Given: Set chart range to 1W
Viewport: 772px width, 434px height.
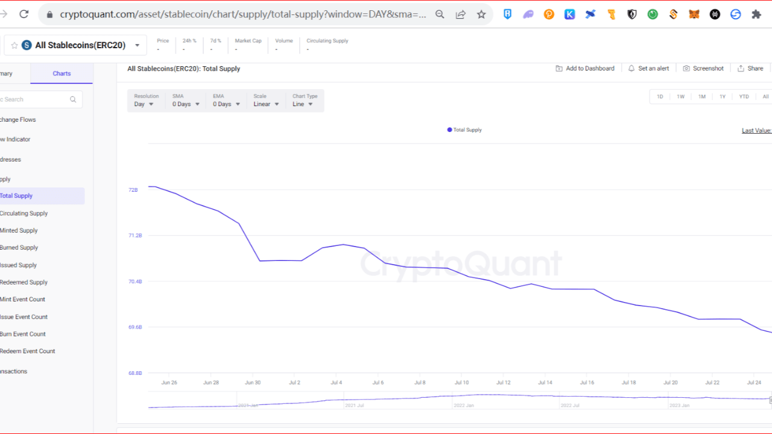Looking at the screenshot, I should [x=680, y=96].
